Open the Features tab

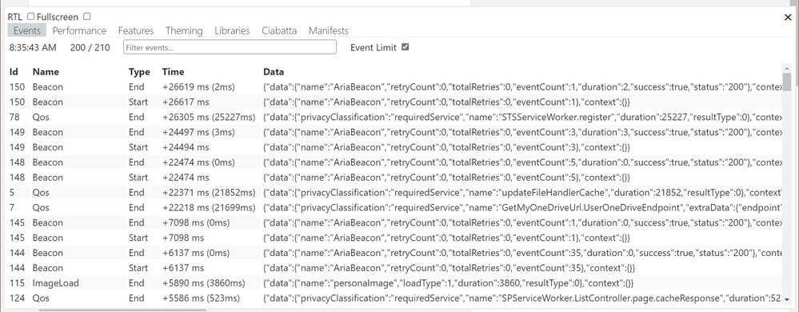tap(136, 30)
